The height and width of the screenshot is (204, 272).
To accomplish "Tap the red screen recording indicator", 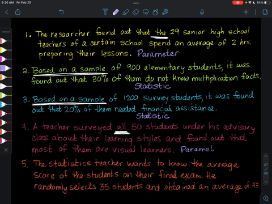I will coord(237,3).
